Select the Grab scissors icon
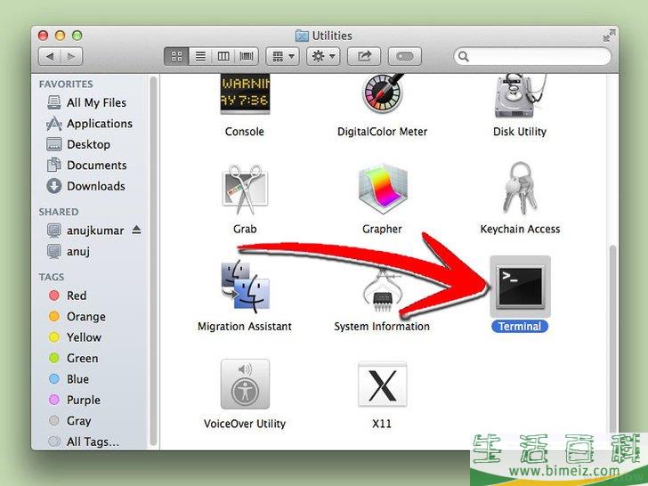This screenshot has height=486, width=648. [x=245, y=190]
